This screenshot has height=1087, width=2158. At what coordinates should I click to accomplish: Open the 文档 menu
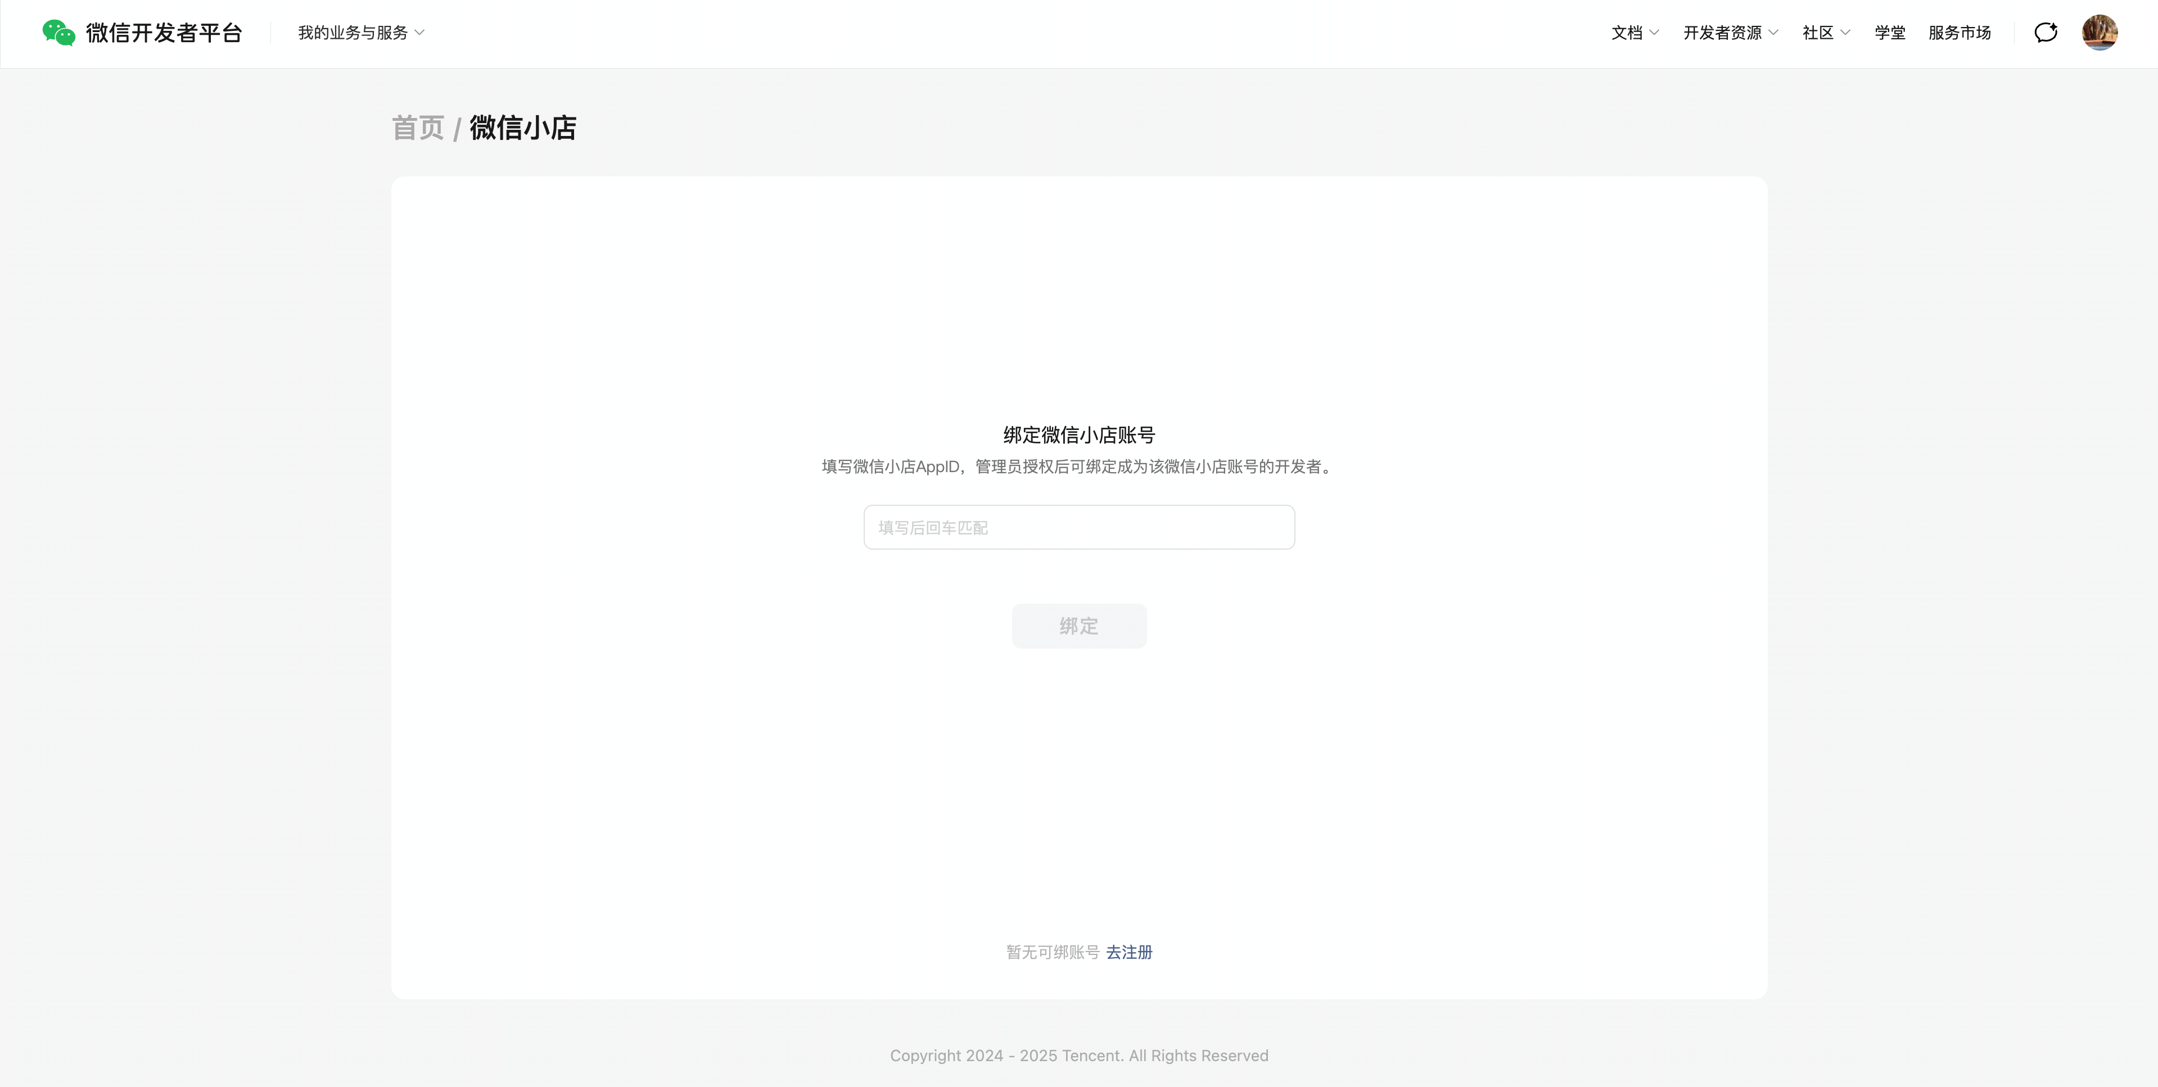tap(1626, 33)
